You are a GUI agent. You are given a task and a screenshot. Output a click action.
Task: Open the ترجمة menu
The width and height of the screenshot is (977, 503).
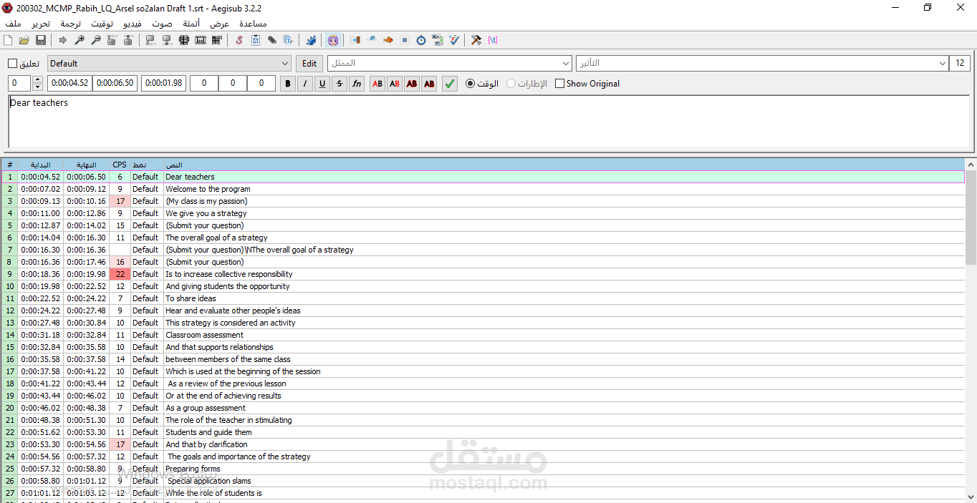[x=70, y=24]
